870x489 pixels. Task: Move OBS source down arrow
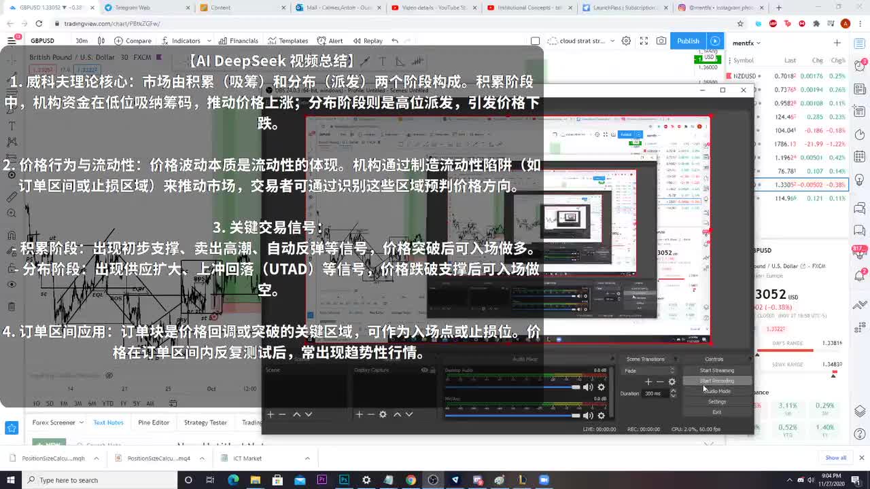point(408,414)
